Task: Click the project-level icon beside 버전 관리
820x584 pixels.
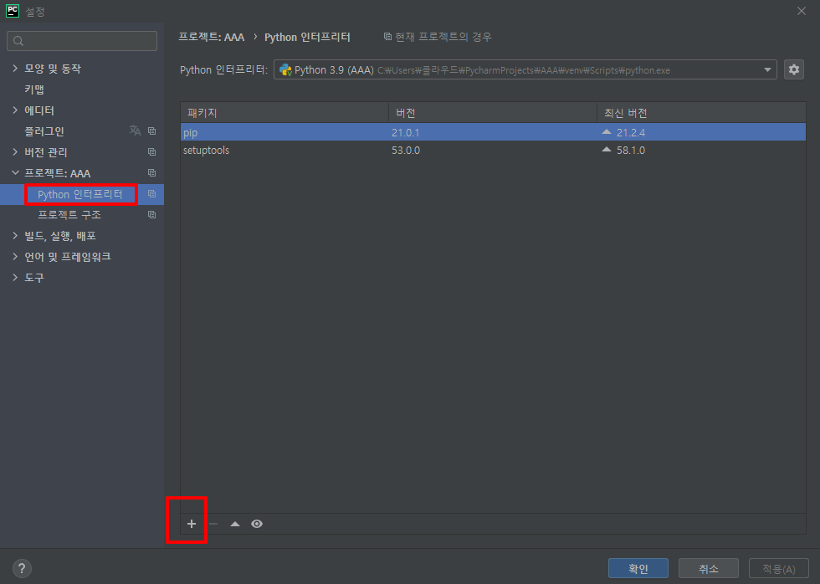Action: click(x=151, y=152)
